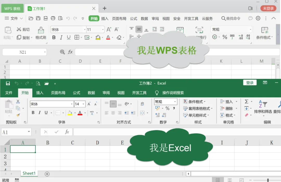Open WPS font size 11 dropdown
The image size is (281, 182).
(103, 30)
